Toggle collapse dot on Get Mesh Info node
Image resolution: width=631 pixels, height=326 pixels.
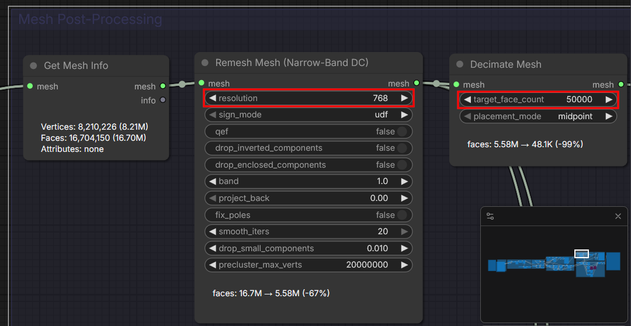33,65
